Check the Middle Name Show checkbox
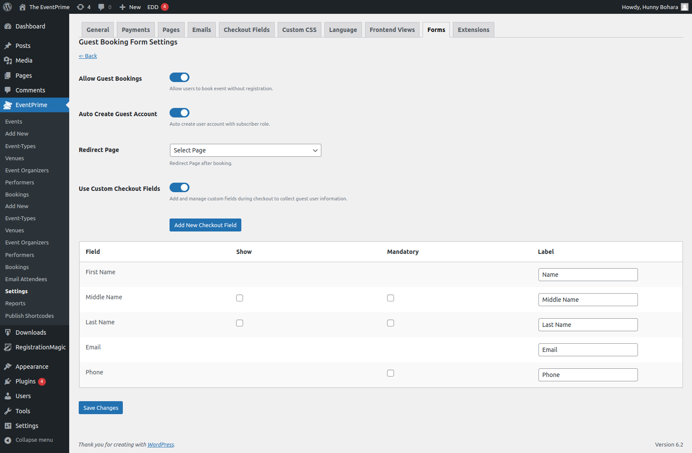 [x=240, y=298]
